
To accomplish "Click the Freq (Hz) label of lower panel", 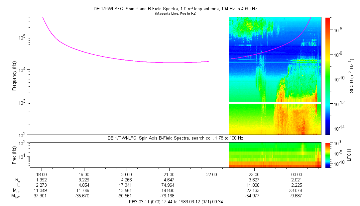I will [x=14, y=155].
